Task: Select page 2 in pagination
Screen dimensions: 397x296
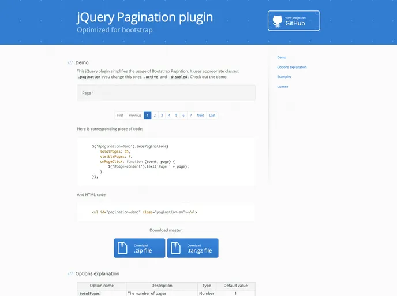Action: coord(155,116)
